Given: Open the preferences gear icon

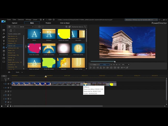Looking at the screenshot, I should [x=54, y=20].
